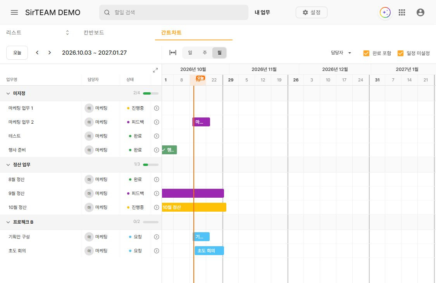Open detail arrow for 9월 정산 row
The image size is (436, 283).
pos(157,193)
